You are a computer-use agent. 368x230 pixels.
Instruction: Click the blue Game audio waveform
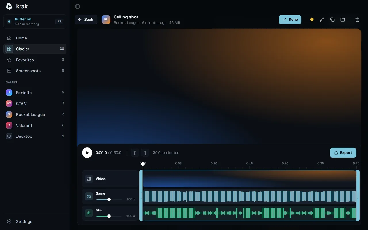[x=250, y=196]
